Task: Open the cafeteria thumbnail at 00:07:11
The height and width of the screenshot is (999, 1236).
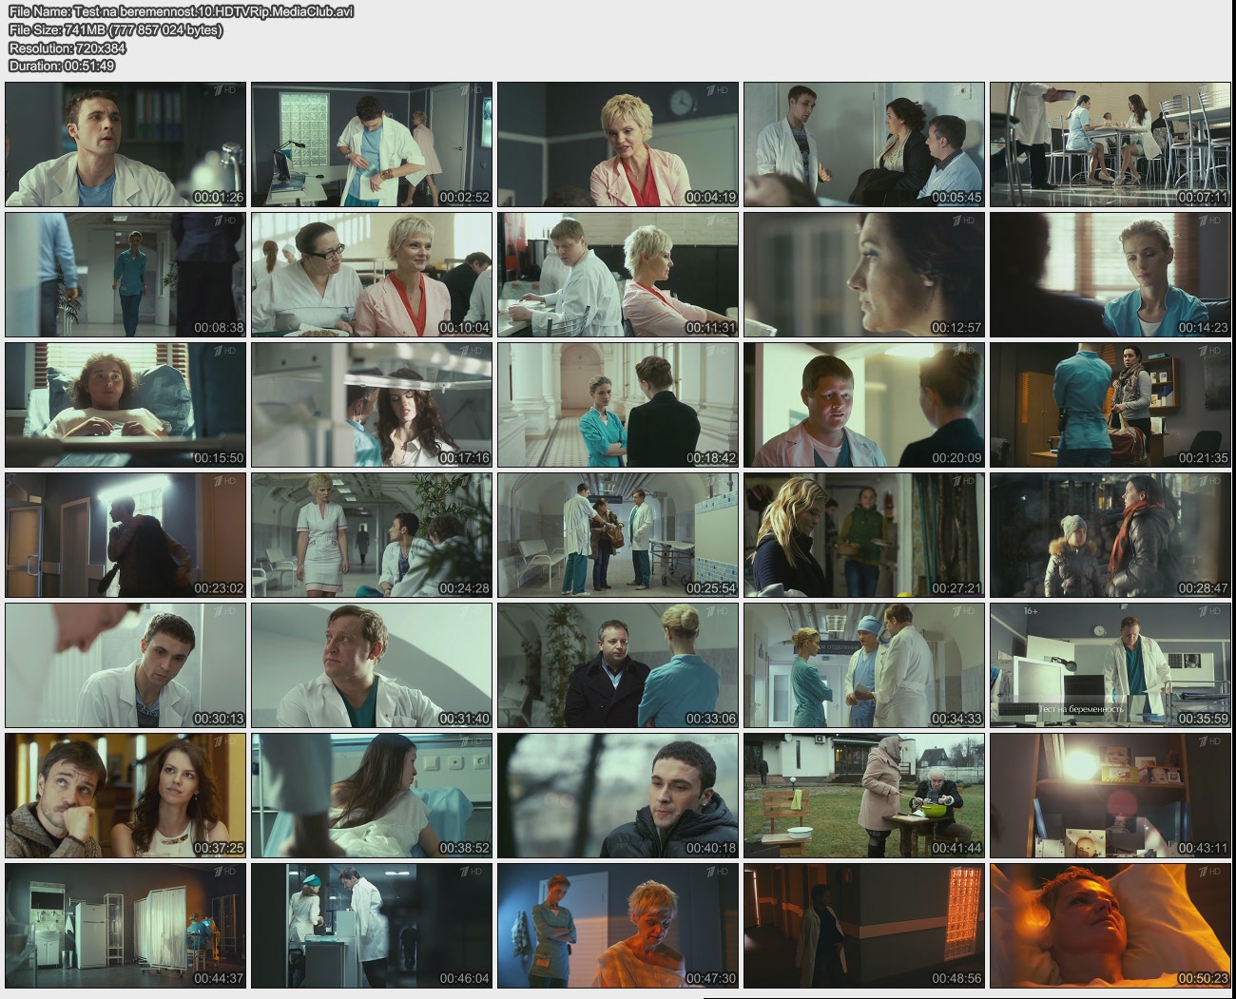Action: coord(1110,144)
